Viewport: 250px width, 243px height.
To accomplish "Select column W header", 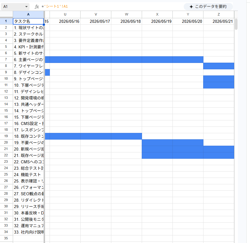I will [127, 14].
